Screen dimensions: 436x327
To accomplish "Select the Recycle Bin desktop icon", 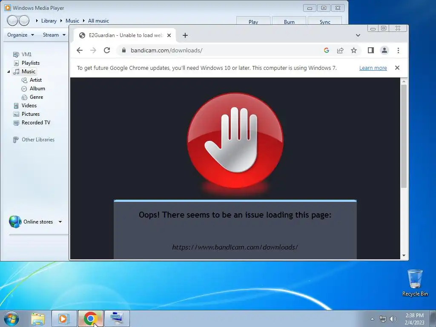I will 415,283.
